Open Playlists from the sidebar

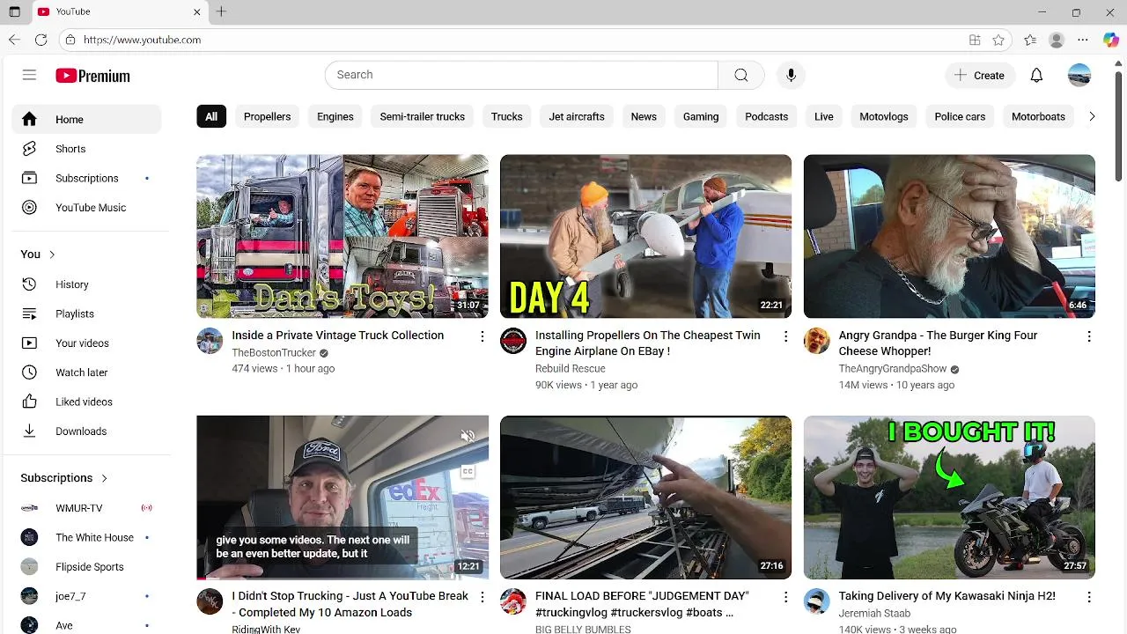tap(86, 313)
